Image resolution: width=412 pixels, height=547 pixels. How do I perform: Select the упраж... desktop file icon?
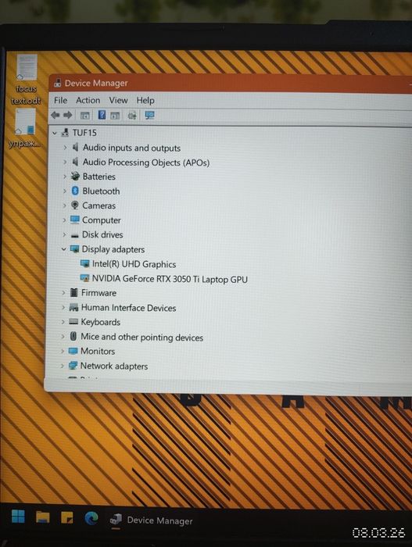coord(25,127)
